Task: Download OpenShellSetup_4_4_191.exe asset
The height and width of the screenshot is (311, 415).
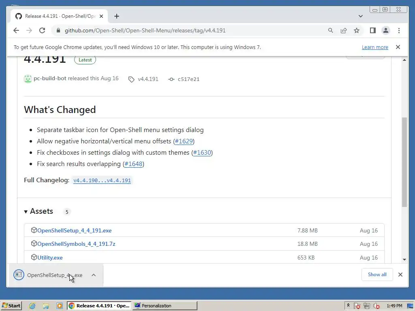Action: pos(75,230)
